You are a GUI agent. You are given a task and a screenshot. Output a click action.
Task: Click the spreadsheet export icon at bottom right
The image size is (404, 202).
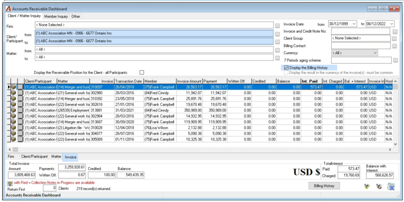[391, 186]
